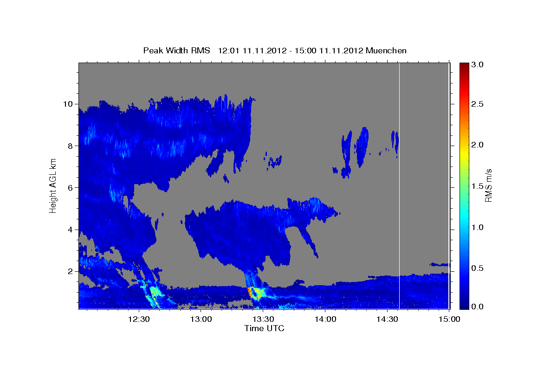Click the 13:30 time tick label

(263, 320)
